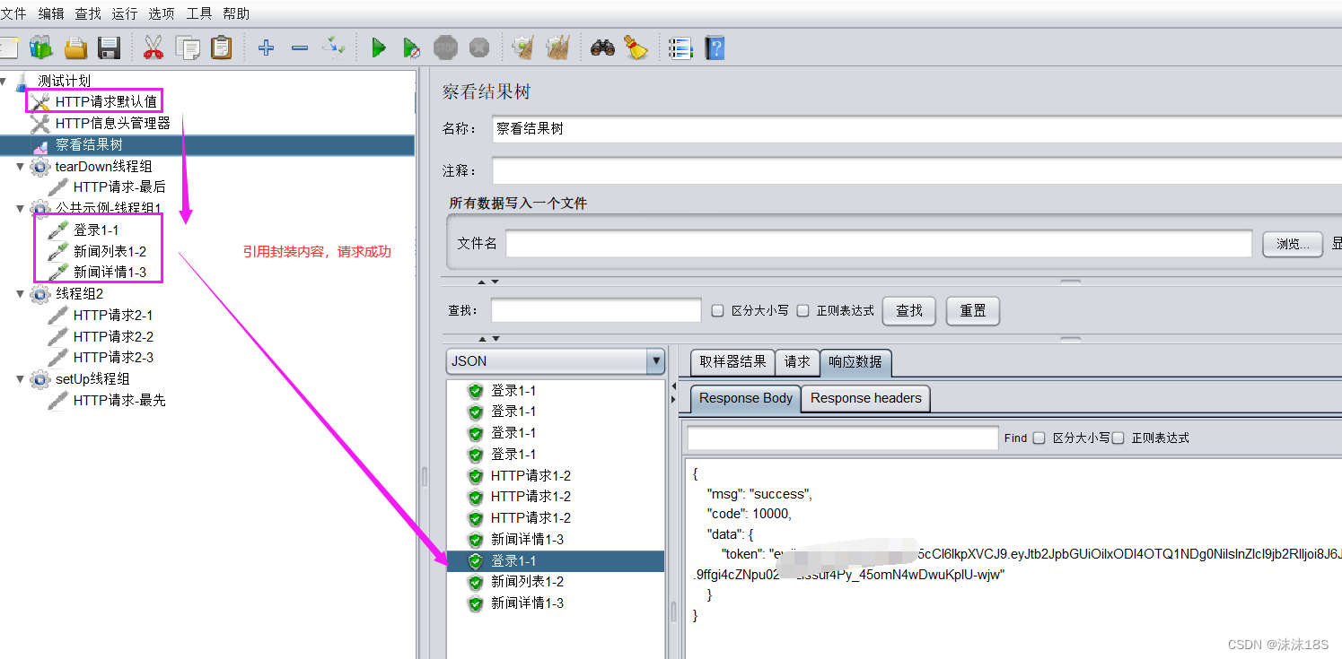Open the Templates toolbar icon

pyautogui.click(x=41, y=48)
